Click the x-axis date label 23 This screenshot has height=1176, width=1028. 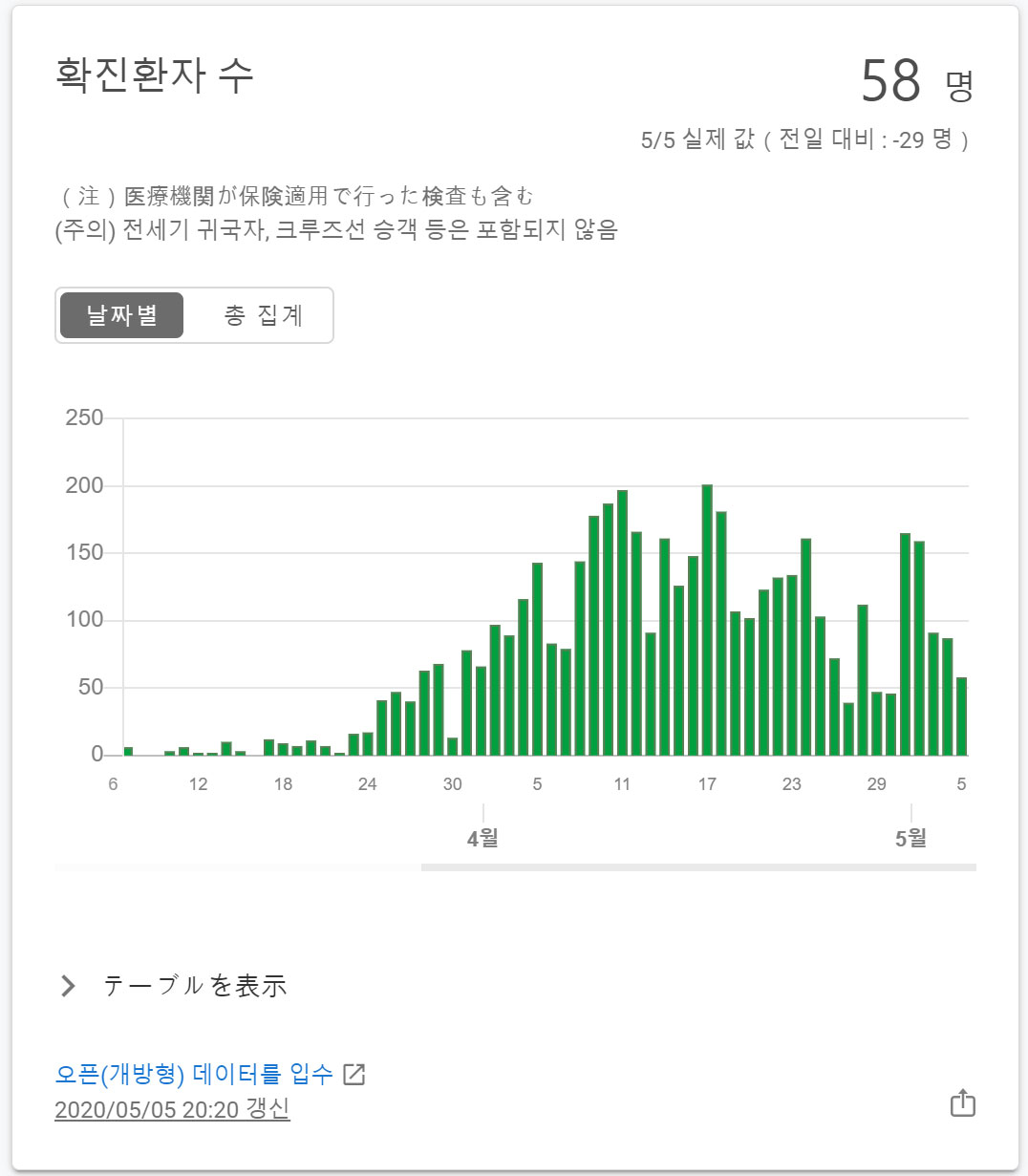point(792,784)
